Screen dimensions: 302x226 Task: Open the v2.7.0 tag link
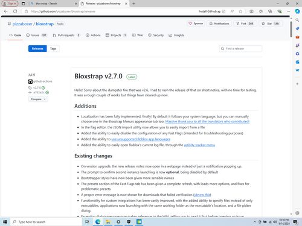[x=37, y=88]
